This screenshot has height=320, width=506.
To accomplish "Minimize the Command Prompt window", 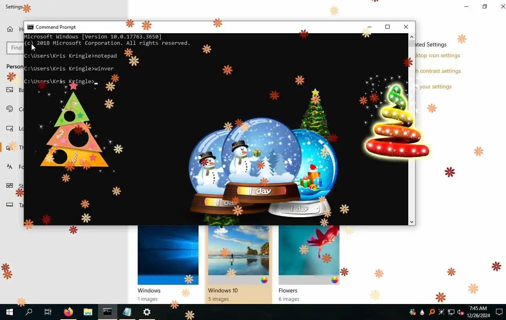I will pyautogui.click(x=369, y=27).
